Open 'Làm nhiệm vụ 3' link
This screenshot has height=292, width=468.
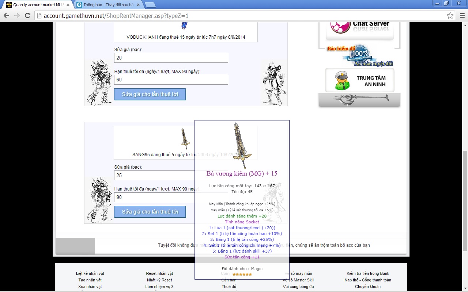coord(159,287)
